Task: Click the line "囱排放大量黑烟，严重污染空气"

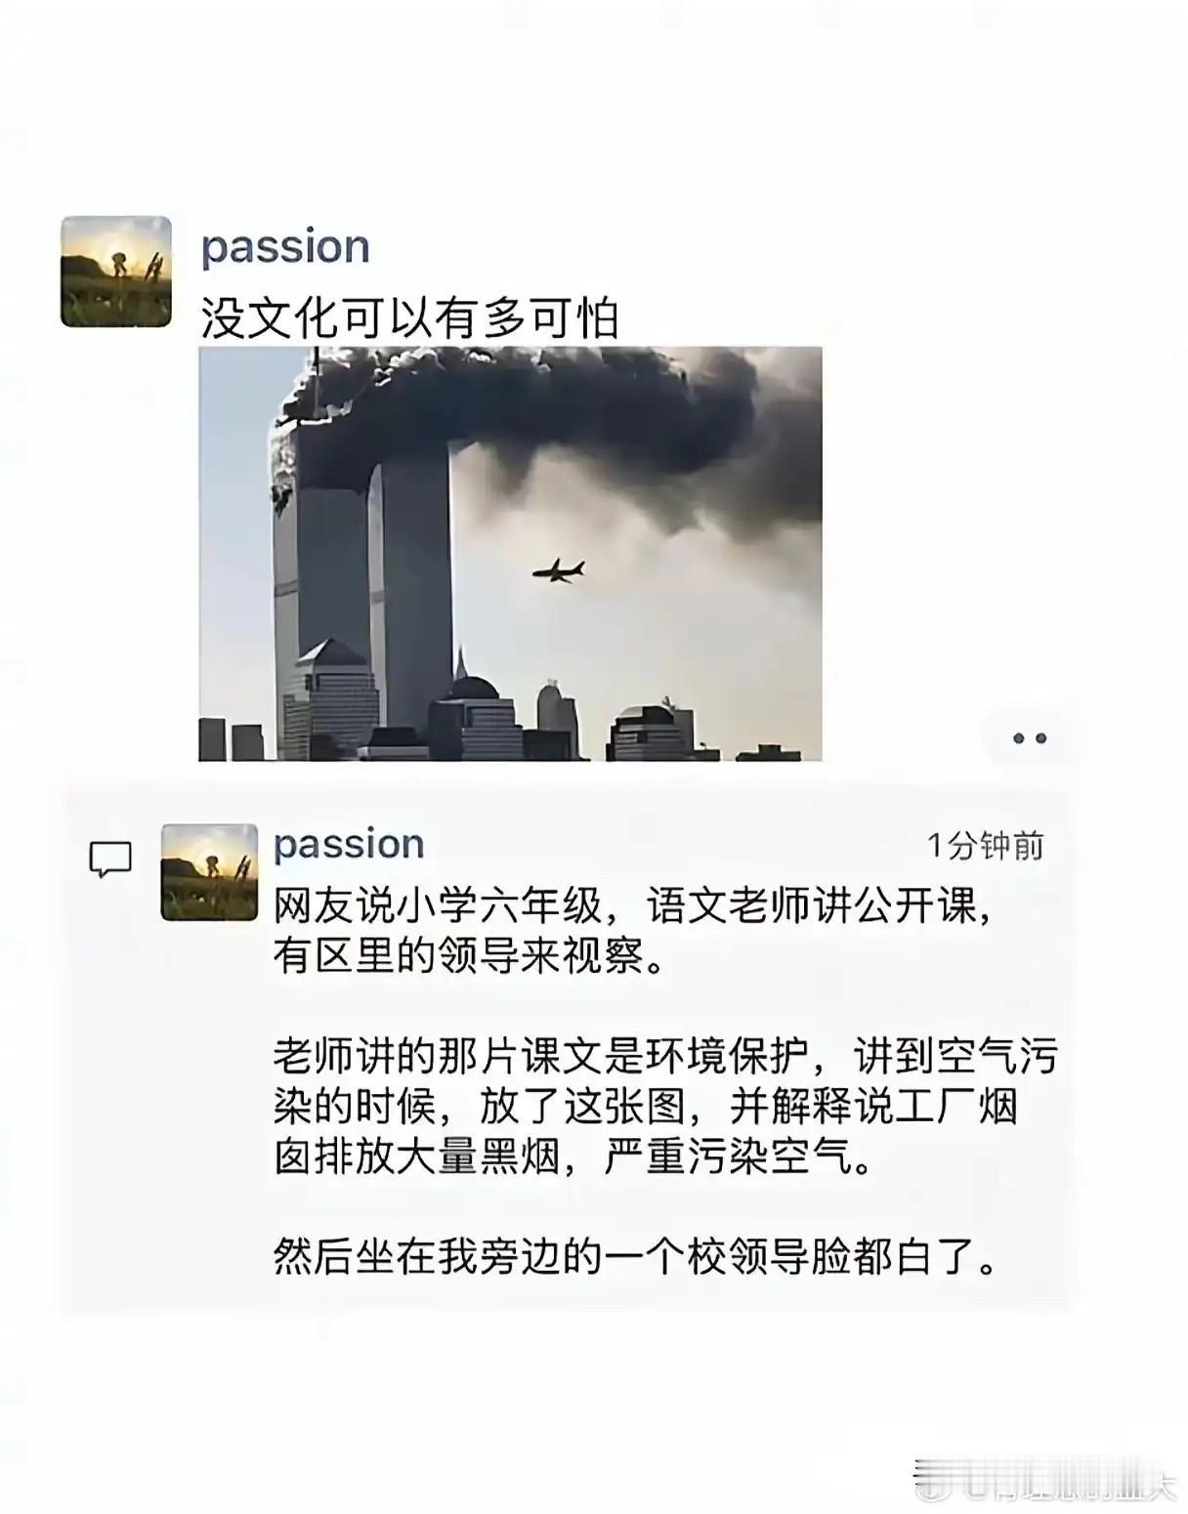Action: pyautogui.click(x=573, y=1157)
